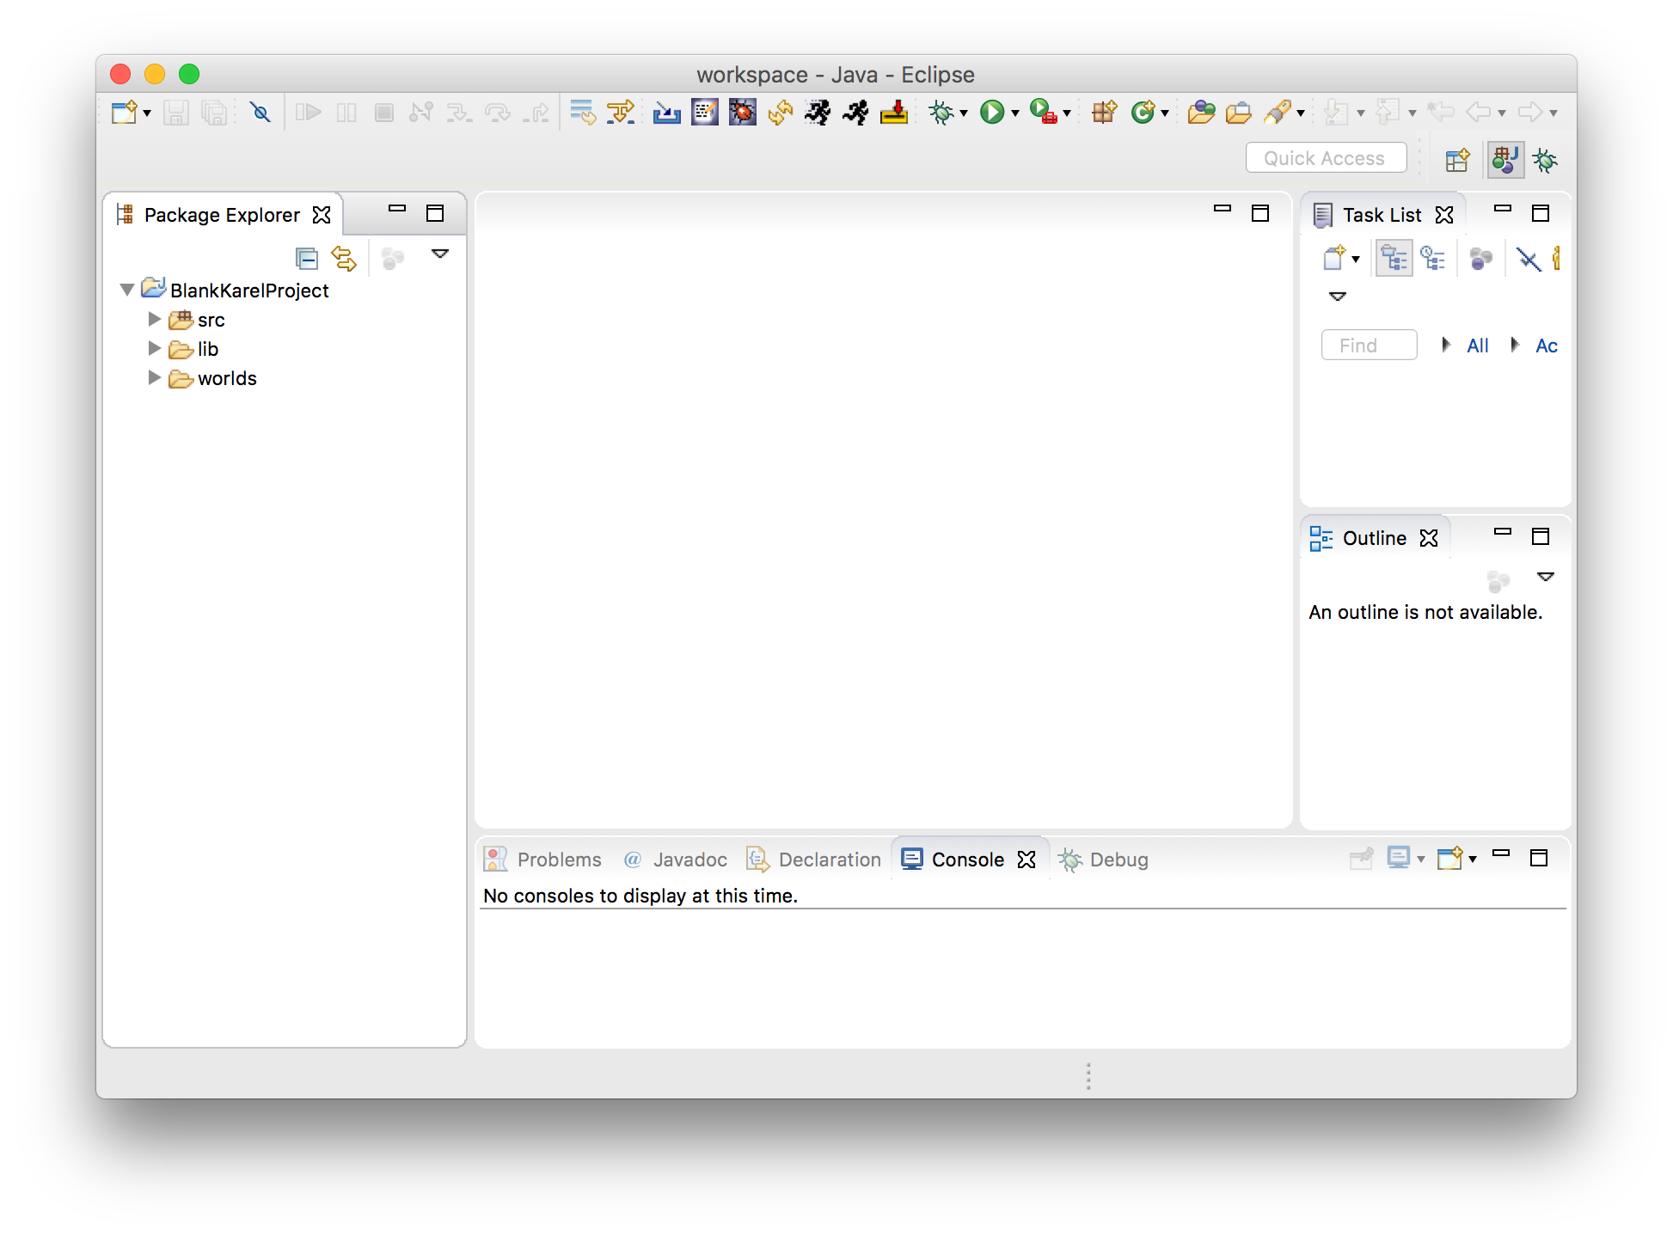
Task: Close the Console tab with its X
Action: pos(1026,860)
